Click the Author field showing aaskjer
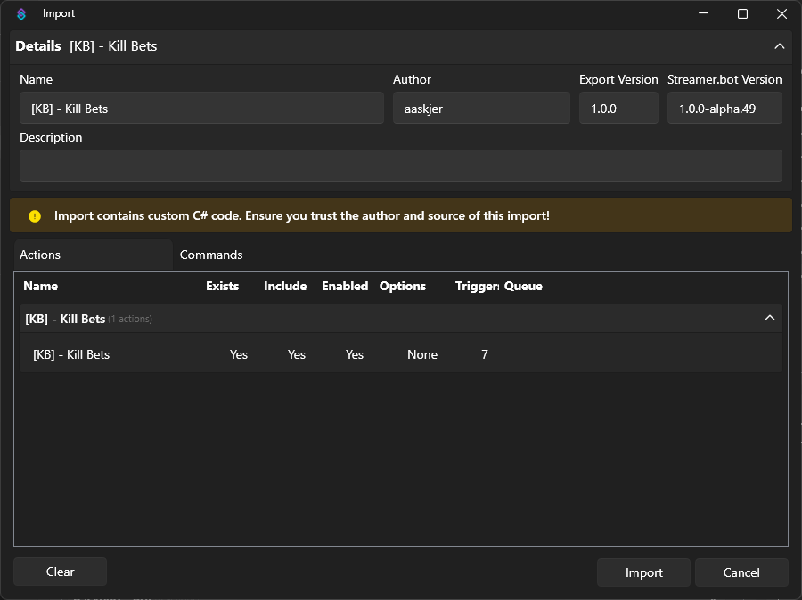Image resolution: width=802 pixels, height=600 pixels. point(481,109)
